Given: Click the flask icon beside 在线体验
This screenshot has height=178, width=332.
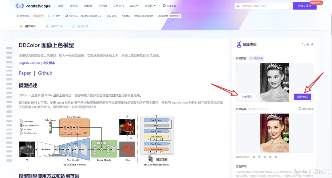Looking at the screenshot, I should (239, 44).
